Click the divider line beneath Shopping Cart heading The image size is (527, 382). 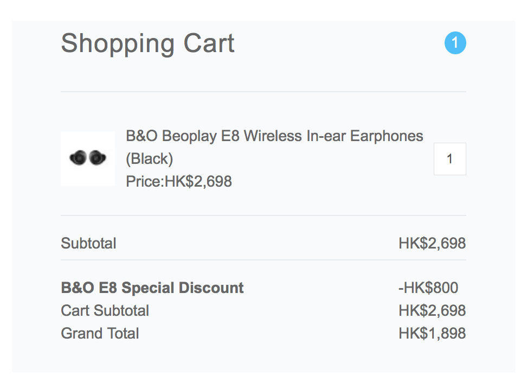[263, 92]
